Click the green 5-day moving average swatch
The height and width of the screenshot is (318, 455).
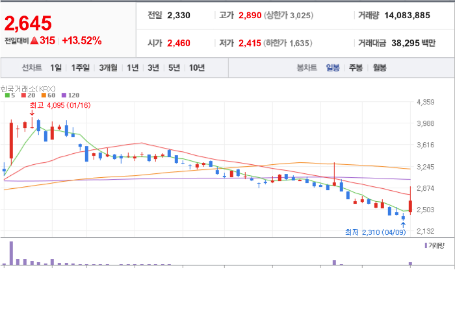point(8,95)
